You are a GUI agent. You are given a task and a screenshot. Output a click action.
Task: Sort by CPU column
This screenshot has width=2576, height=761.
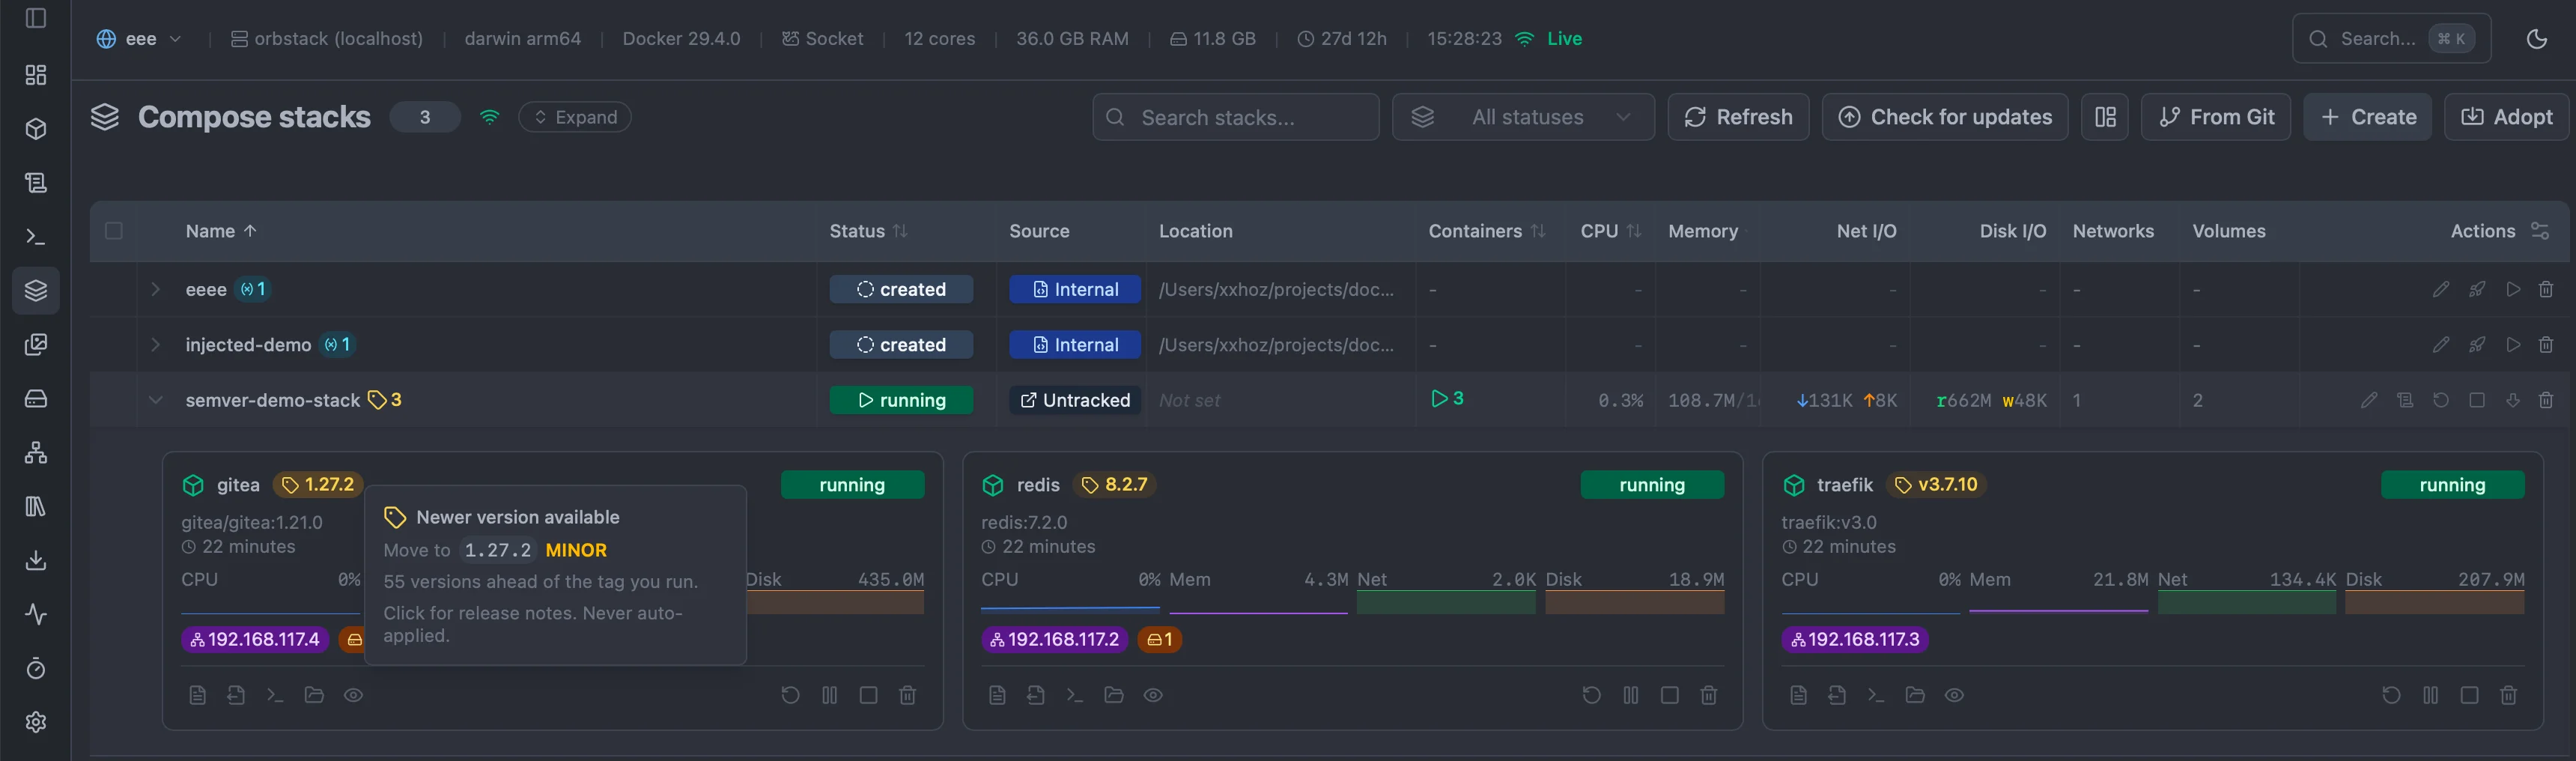[1611, 231]
